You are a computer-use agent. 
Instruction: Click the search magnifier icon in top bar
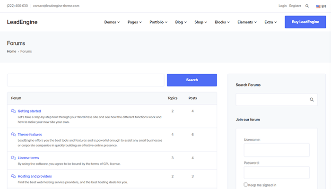307,6
